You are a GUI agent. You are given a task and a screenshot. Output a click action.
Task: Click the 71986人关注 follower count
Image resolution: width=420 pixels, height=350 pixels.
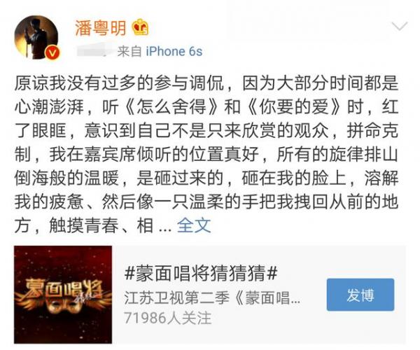168,318
